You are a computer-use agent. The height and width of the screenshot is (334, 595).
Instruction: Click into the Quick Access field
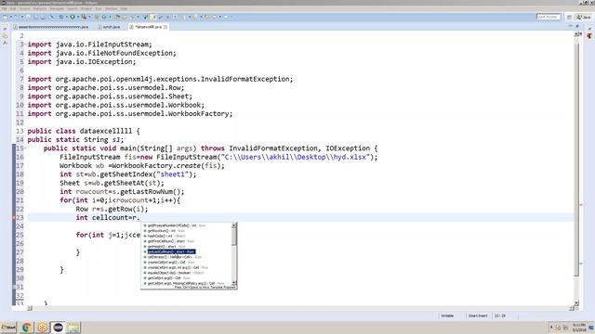[549, 17]
